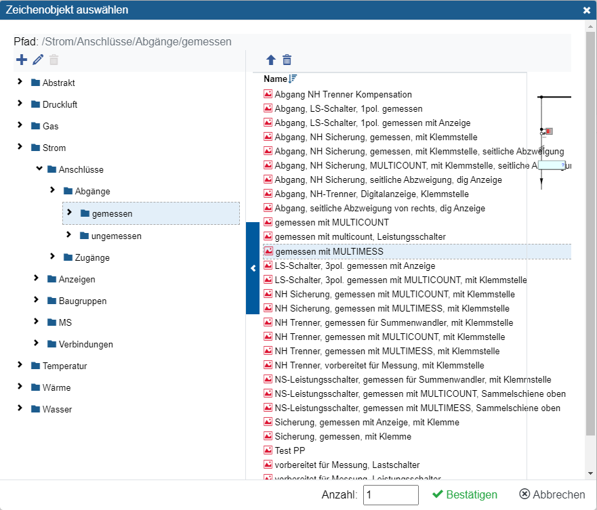Click the sort icon beside Name
The width and height of the screenshot is (597, 510).
(x=293, y=79)
